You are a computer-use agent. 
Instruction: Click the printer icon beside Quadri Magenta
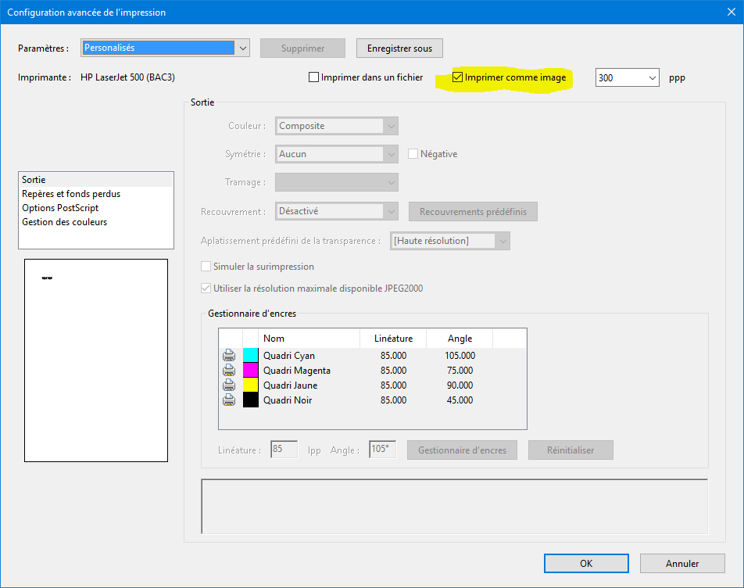click(x=229, y=371)
